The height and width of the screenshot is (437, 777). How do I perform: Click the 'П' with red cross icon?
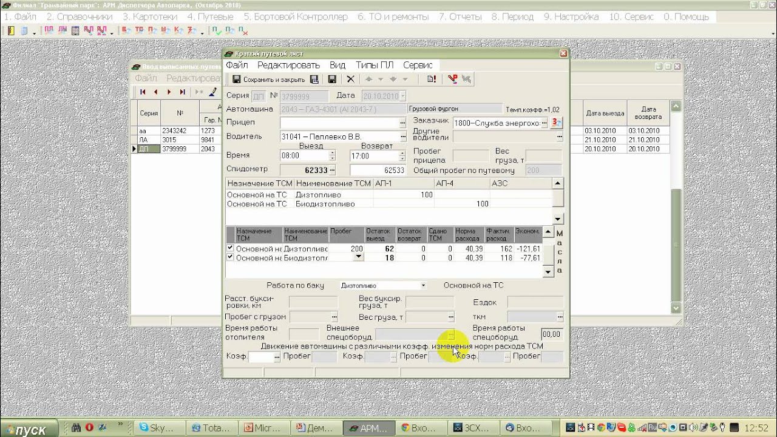tap(243, 30)
